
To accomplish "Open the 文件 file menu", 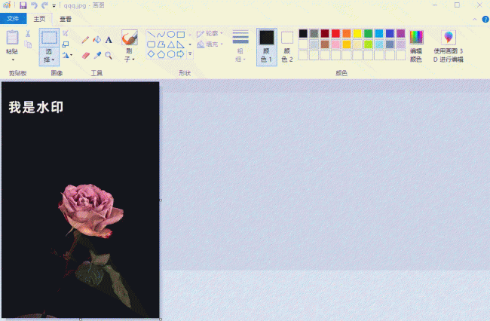I will [13, 19].
